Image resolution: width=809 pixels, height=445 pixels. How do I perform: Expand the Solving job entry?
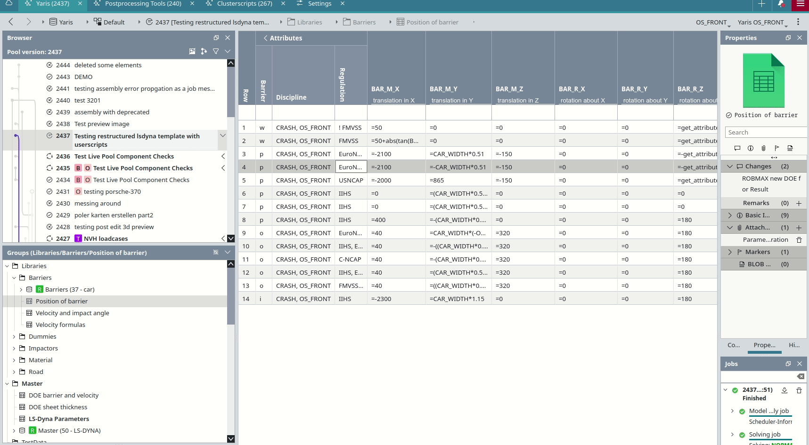coord(732,435)
